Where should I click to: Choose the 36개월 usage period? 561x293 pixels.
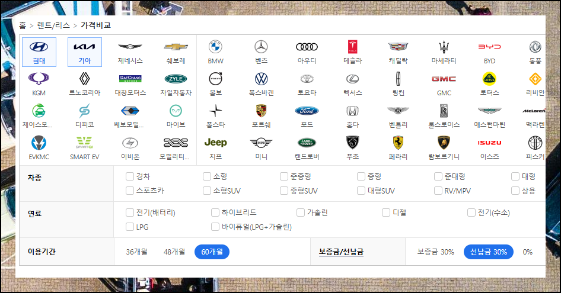click(x=136, y=252)
